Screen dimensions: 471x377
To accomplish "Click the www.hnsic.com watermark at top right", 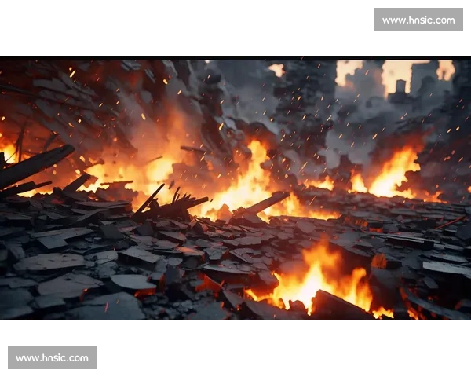I will pyautogui.click(x=418, y=19).
